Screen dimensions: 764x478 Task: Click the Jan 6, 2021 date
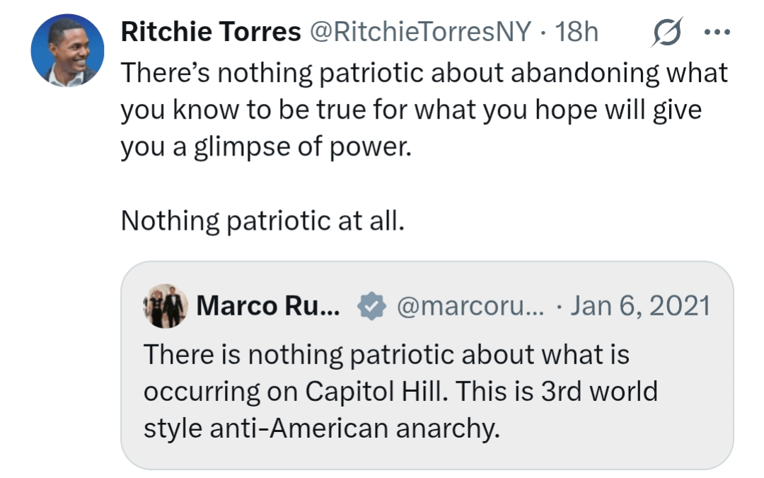tap(639, 305)
